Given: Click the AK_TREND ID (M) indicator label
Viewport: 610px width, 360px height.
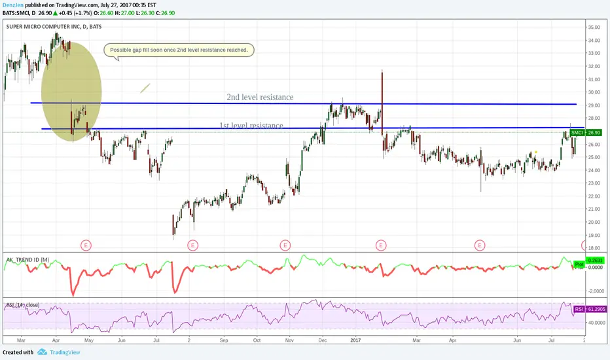Looking at the screenshot, I should click(27, 260).
